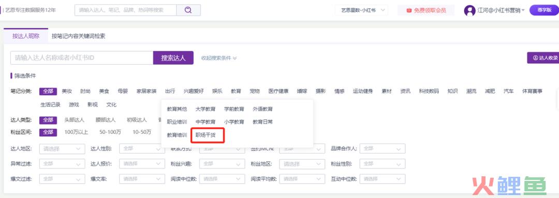Filter by 腰部达人 type

106,120
